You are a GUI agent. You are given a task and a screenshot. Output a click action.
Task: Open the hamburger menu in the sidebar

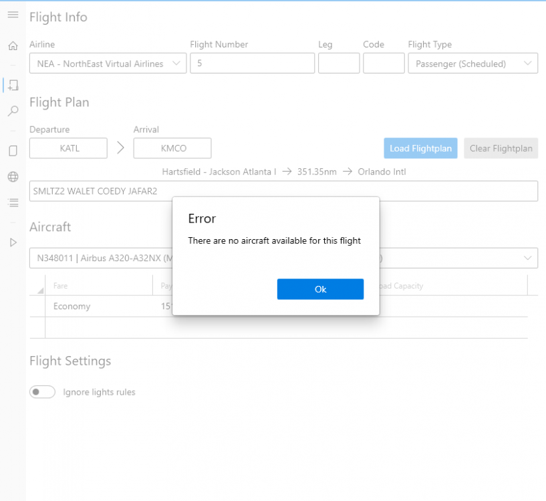[13, 15]
